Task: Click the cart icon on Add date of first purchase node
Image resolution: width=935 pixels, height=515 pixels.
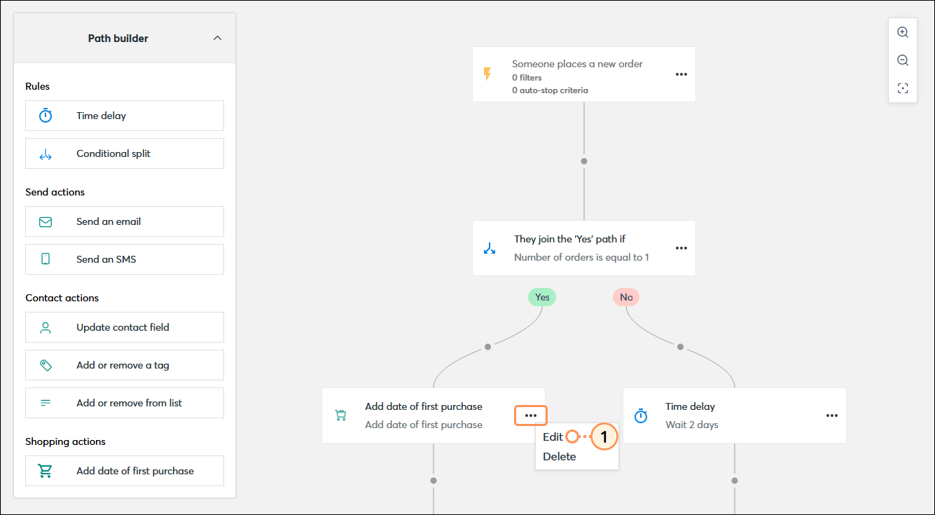Action: pyautogui.click(x=341, y=415)
